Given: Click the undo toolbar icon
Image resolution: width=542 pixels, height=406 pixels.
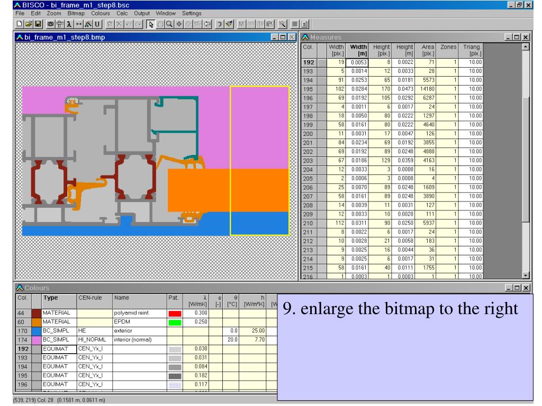Looking at the screenshot, I should click(x=128, y=24).
